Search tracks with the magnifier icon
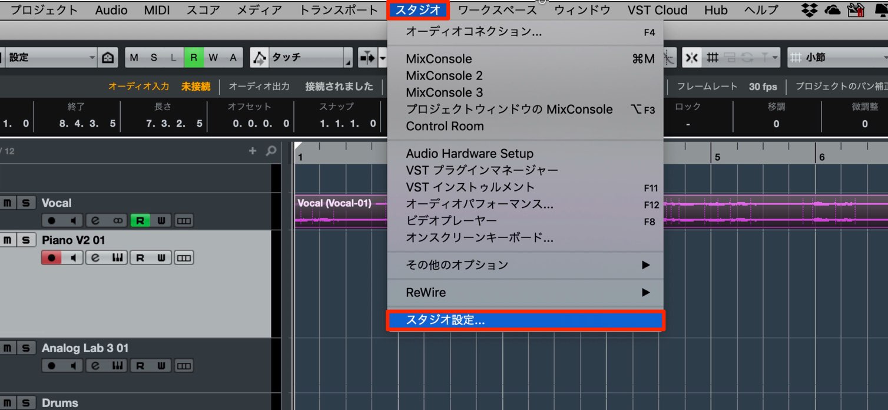Viewport: 888px width, 410px height. 271,151
